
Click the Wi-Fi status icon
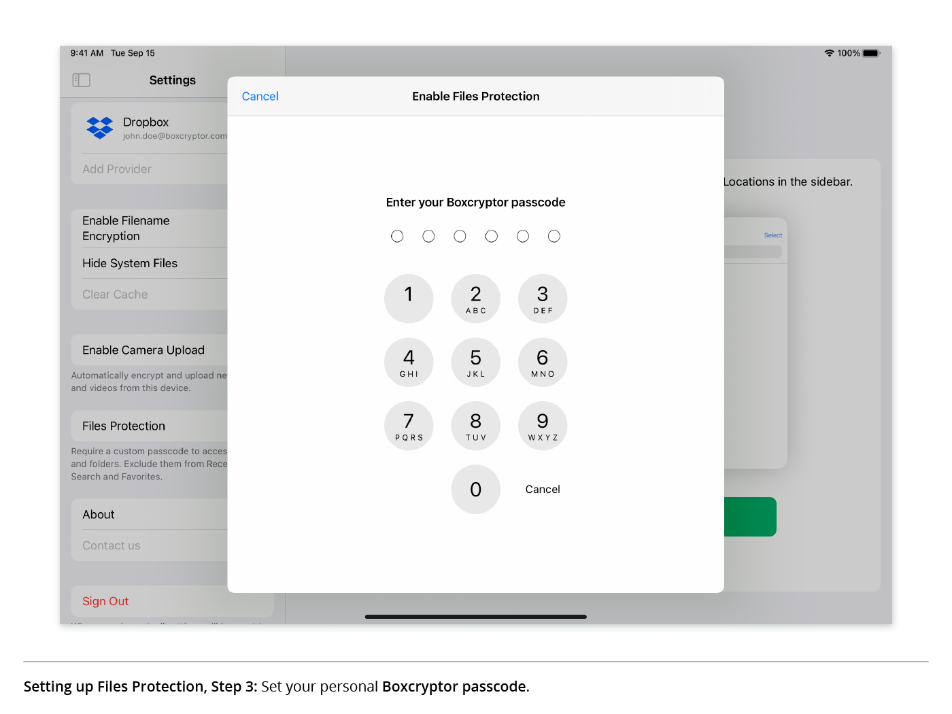click(829, 53)
